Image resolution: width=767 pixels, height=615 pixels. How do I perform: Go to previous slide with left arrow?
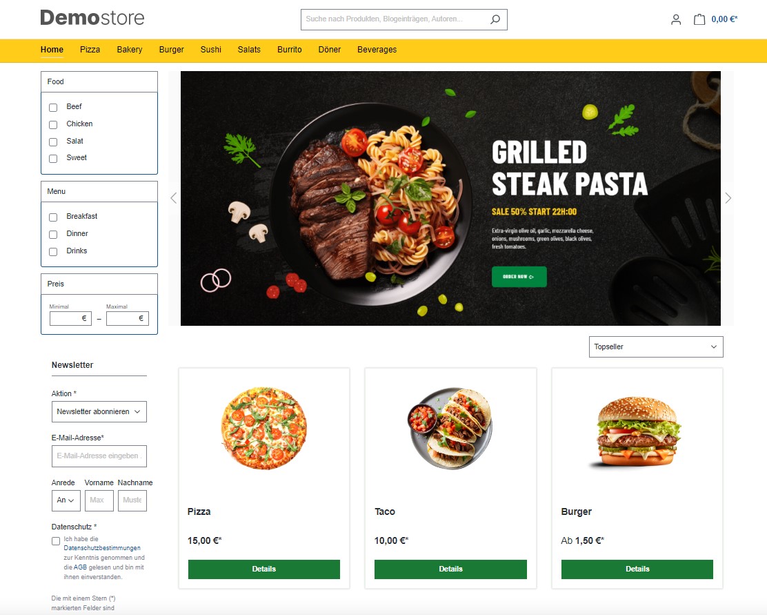pyautogui.click(x=174, y=198)
